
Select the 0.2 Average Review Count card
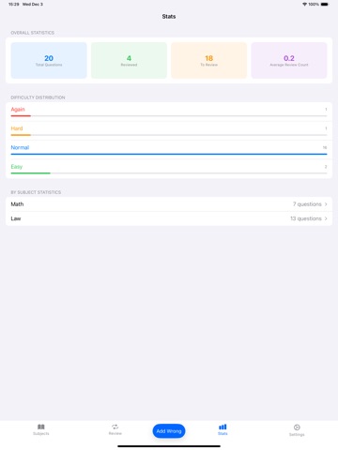coord(289,60)
